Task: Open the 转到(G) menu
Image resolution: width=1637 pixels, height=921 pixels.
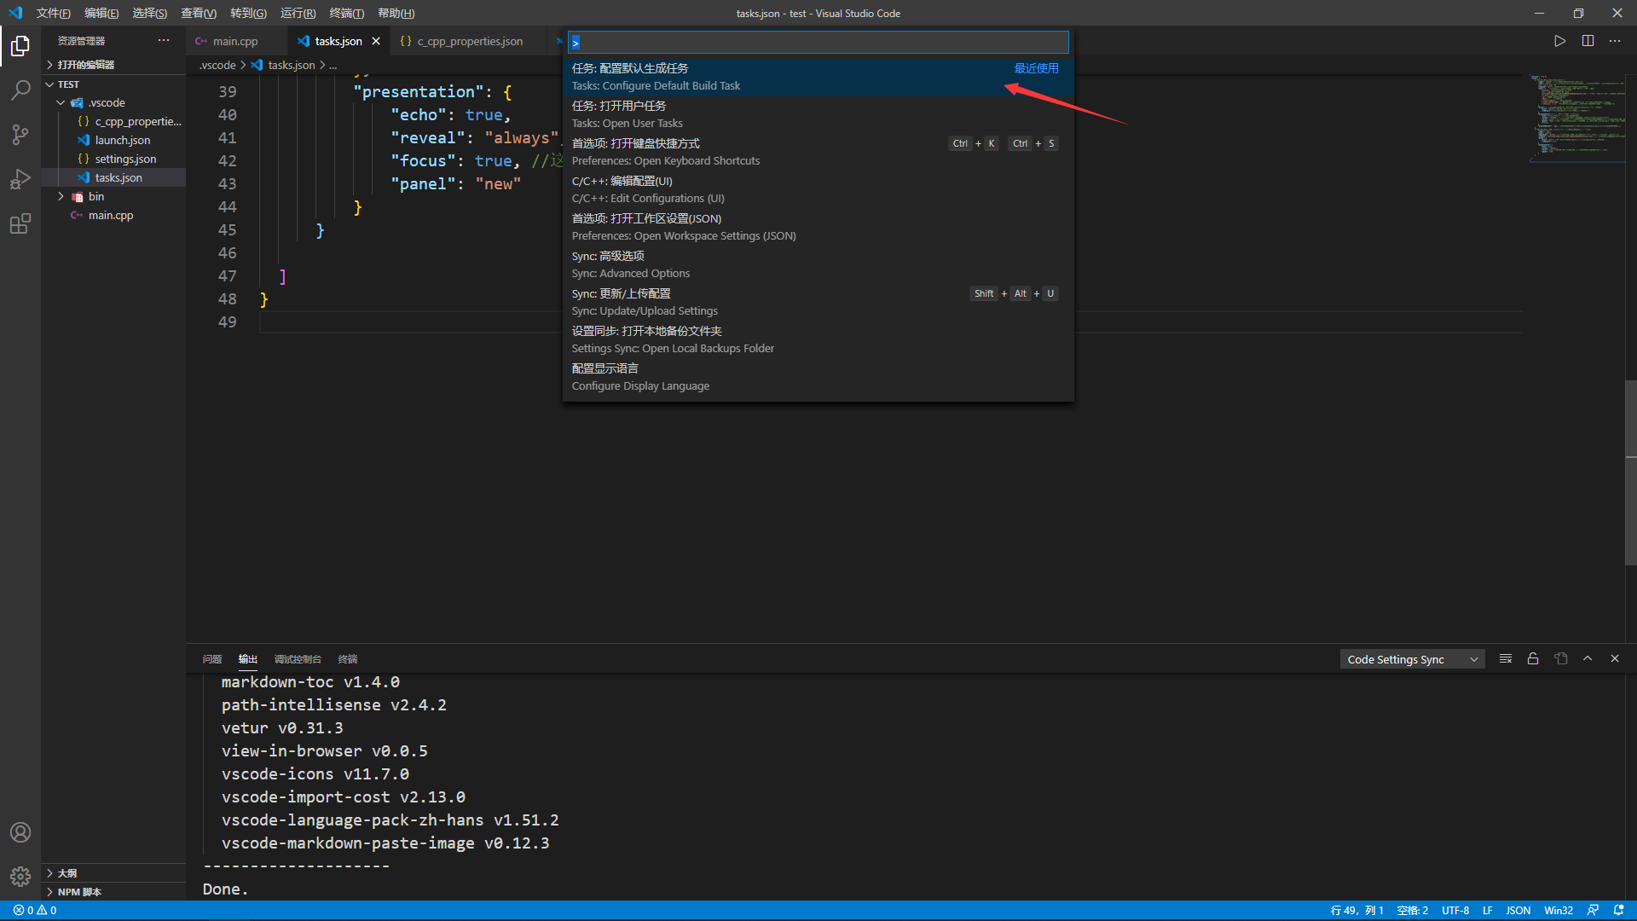Action: (248, 13)
